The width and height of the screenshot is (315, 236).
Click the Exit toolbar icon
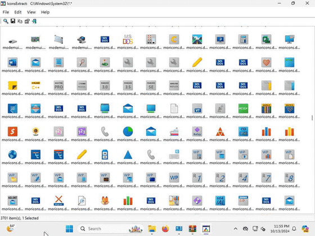coord(34,21)
